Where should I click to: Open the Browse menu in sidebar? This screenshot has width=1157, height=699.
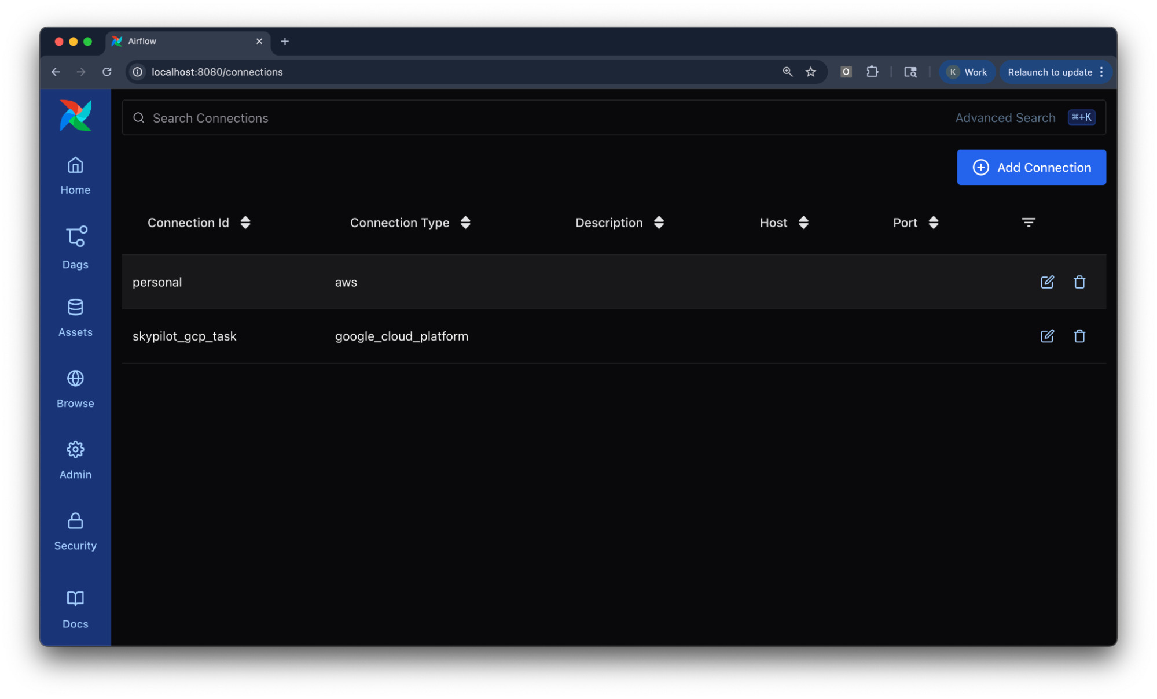pyautogui.click(x=75, y=389)
